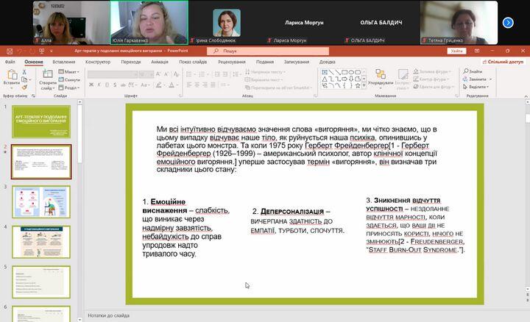Click the increase list indent icon
530x322 pixels.
point(225,74)
